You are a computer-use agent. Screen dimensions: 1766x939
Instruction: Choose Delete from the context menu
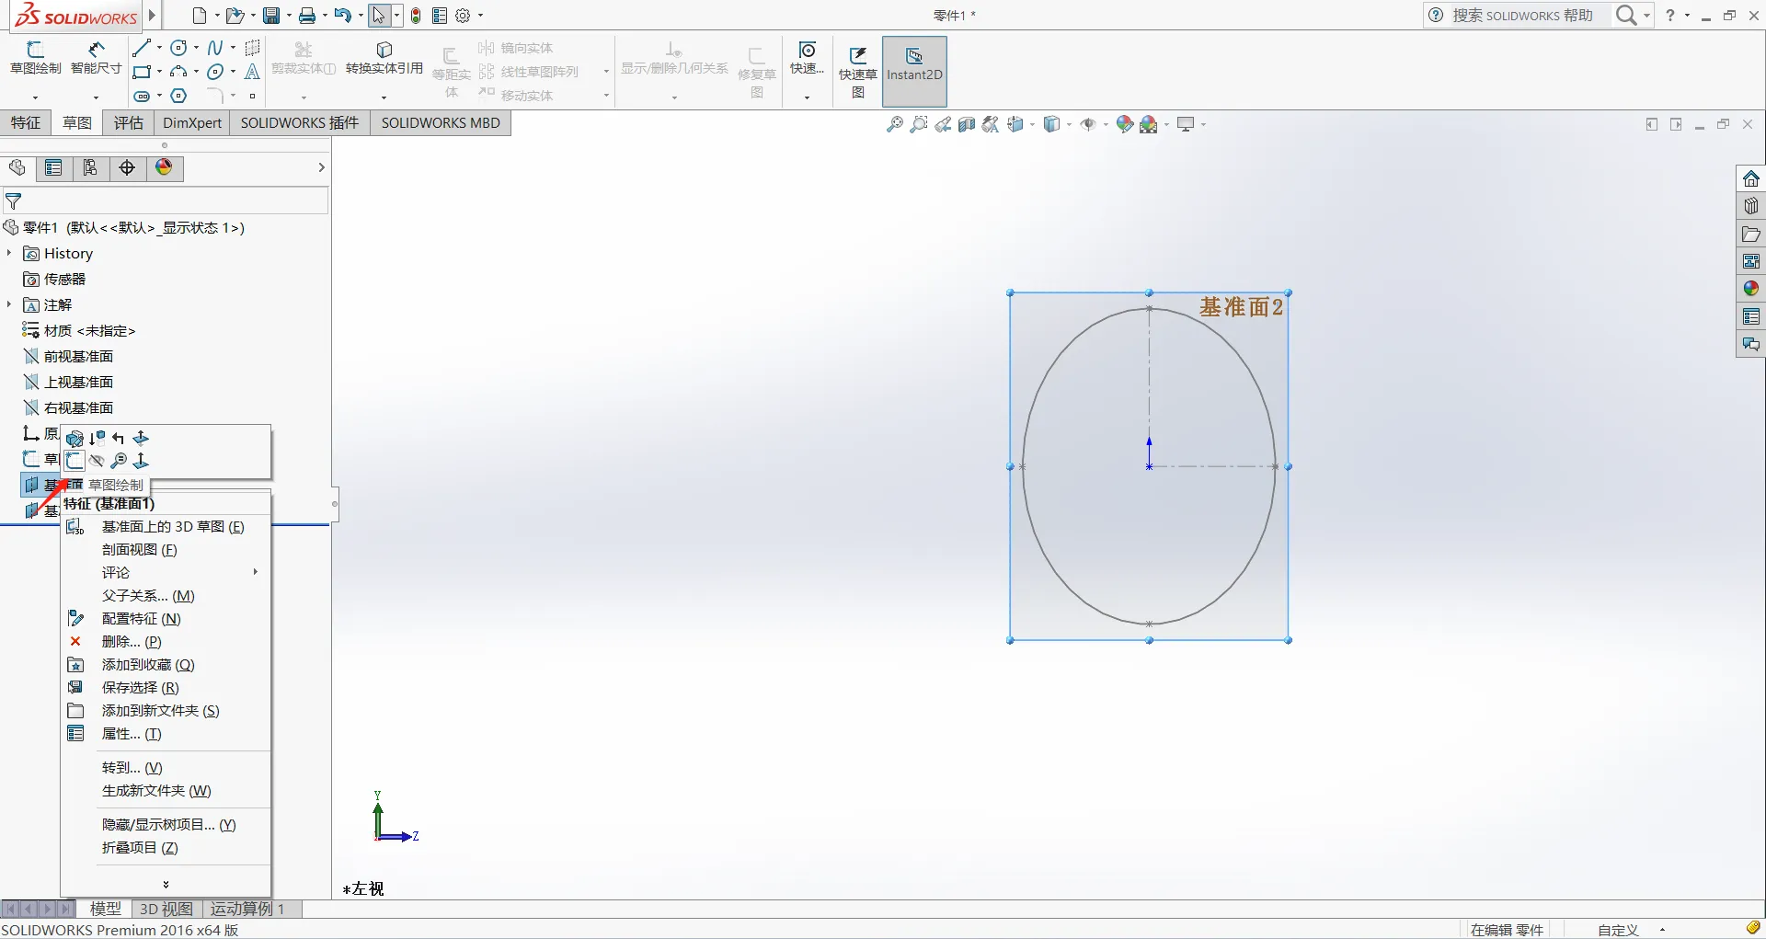pos(131,642)
